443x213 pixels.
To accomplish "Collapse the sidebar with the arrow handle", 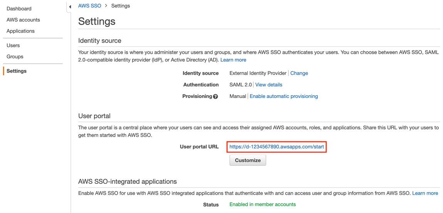I will [x=70, y=7].
